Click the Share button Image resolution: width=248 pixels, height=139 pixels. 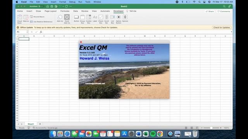(210, 11)
